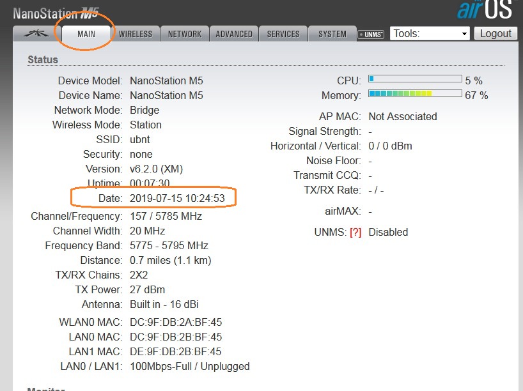Click the UNMS [?] help link
The image size is (523, 391).
[355, 233]
